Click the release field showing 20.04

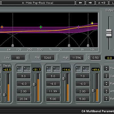[x=24, y=99]
